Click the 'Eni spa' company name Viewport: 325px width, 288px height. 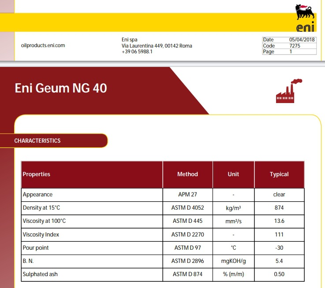coord(129,40)
